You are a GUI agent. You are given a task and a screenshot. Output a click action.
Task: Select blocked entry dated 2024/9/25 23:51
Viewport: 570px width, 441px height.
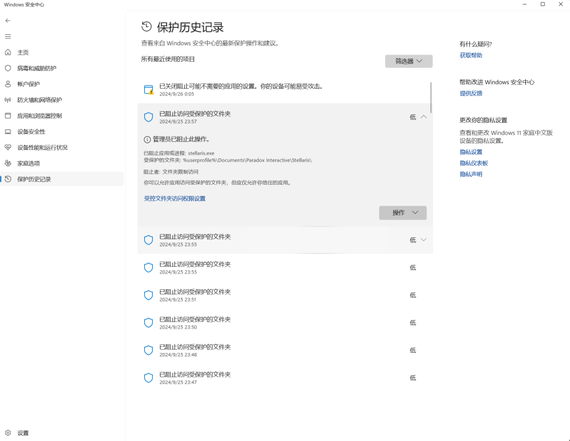pos(285,295)
